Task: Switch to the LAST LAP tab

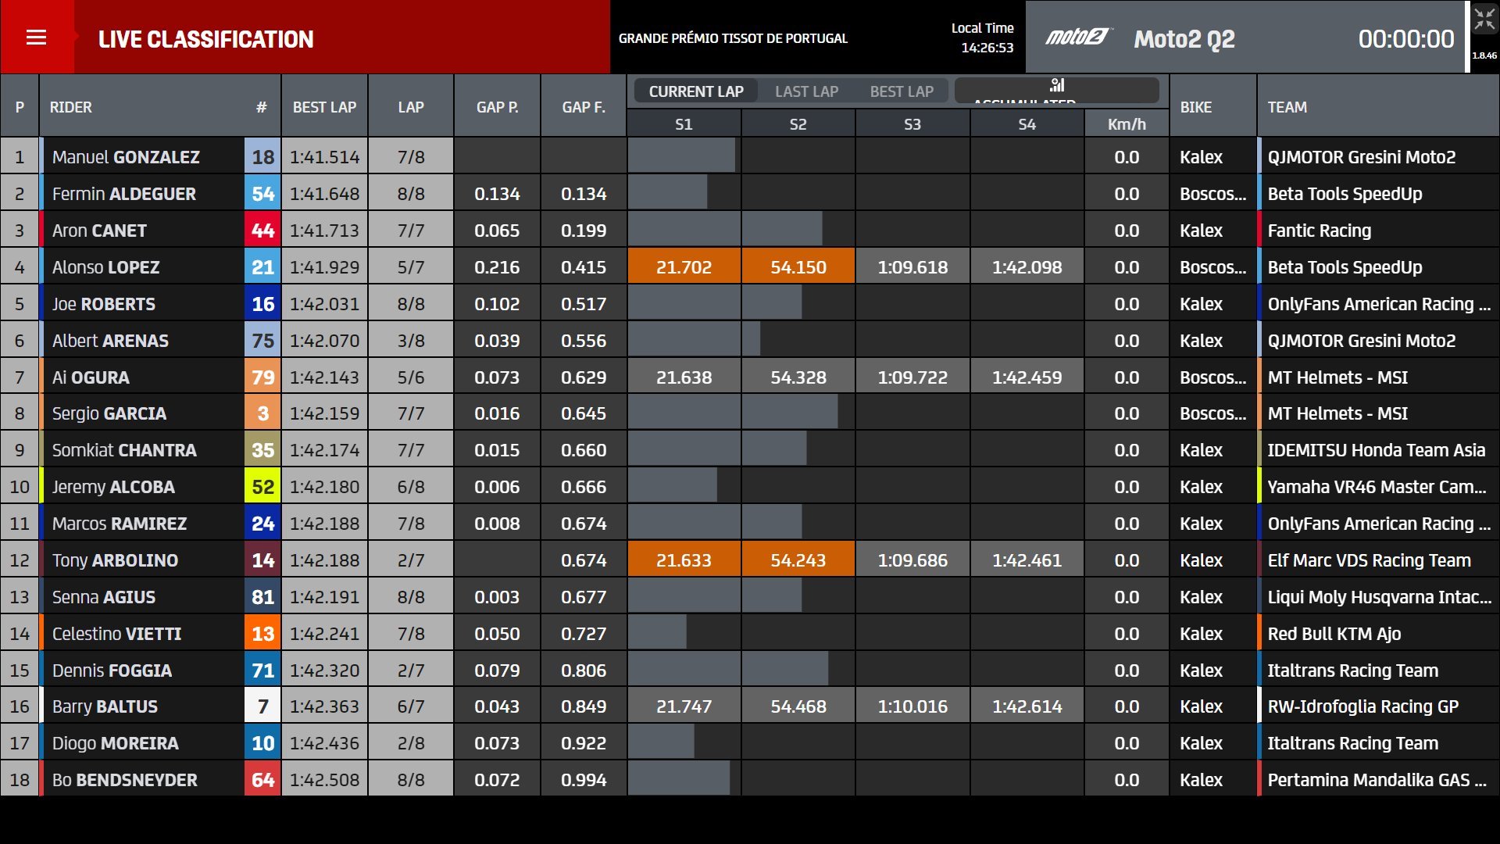Action: point(806,91)
